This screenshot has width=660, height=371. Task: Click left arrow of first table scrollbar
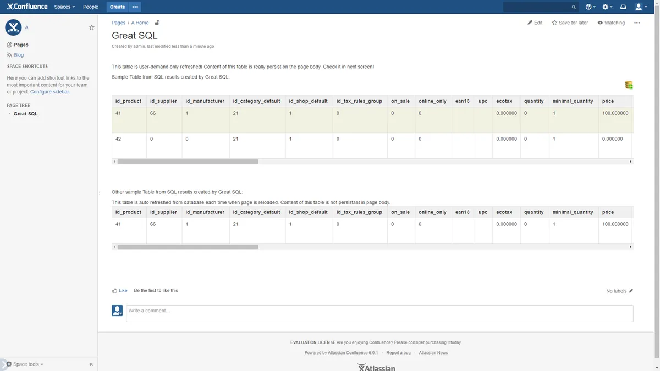tap(114, 162)
